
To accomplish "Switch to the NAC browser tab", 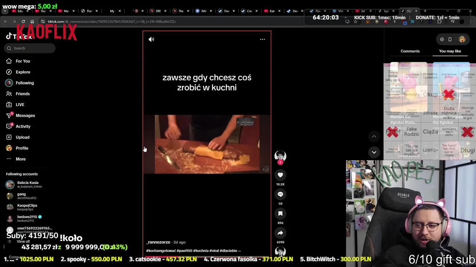I will (203, 11).
